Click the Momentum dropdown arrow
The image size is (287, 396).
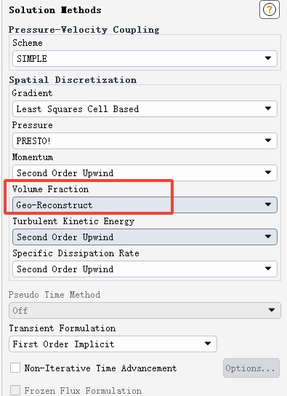pyautogui.click(x=268, y=173)
